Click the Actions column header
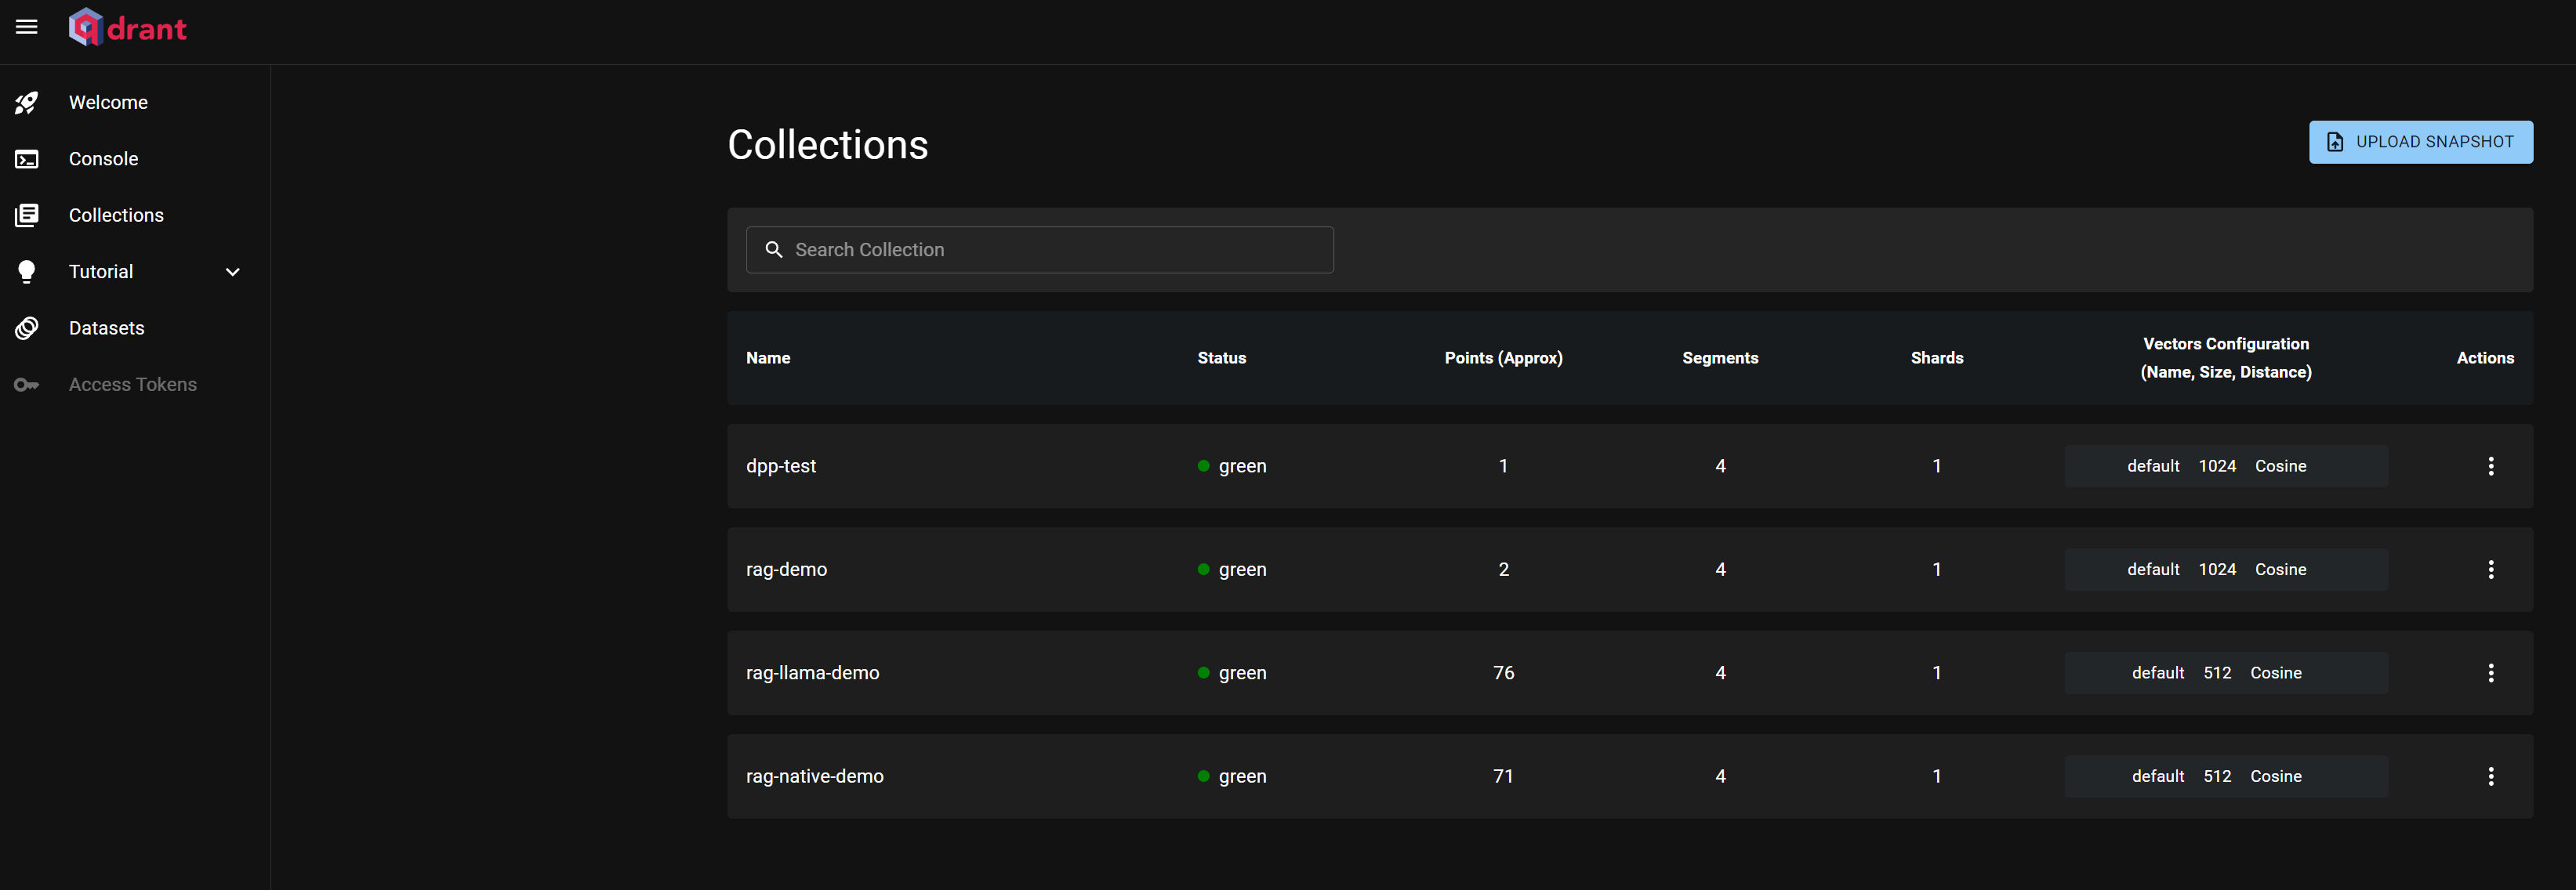Viewport: 2576px width, 890px height. 2484,357
